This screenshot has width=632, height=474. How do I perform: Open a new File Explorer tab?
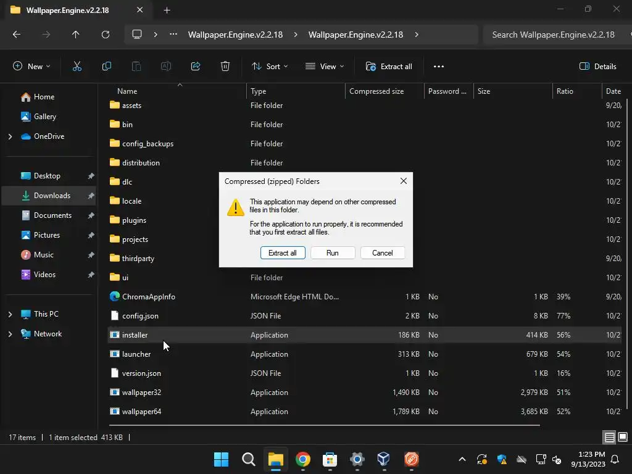(x=167, y=10)
